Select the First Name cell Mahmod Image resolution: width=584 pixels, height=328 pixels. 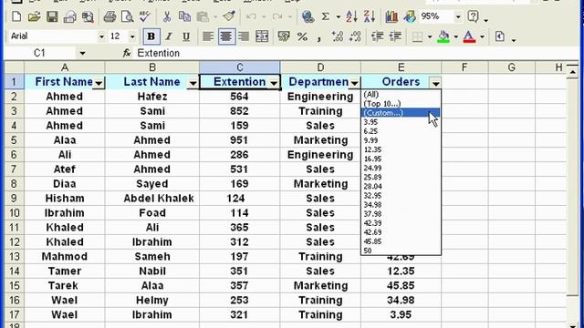(x=65, y=257)
